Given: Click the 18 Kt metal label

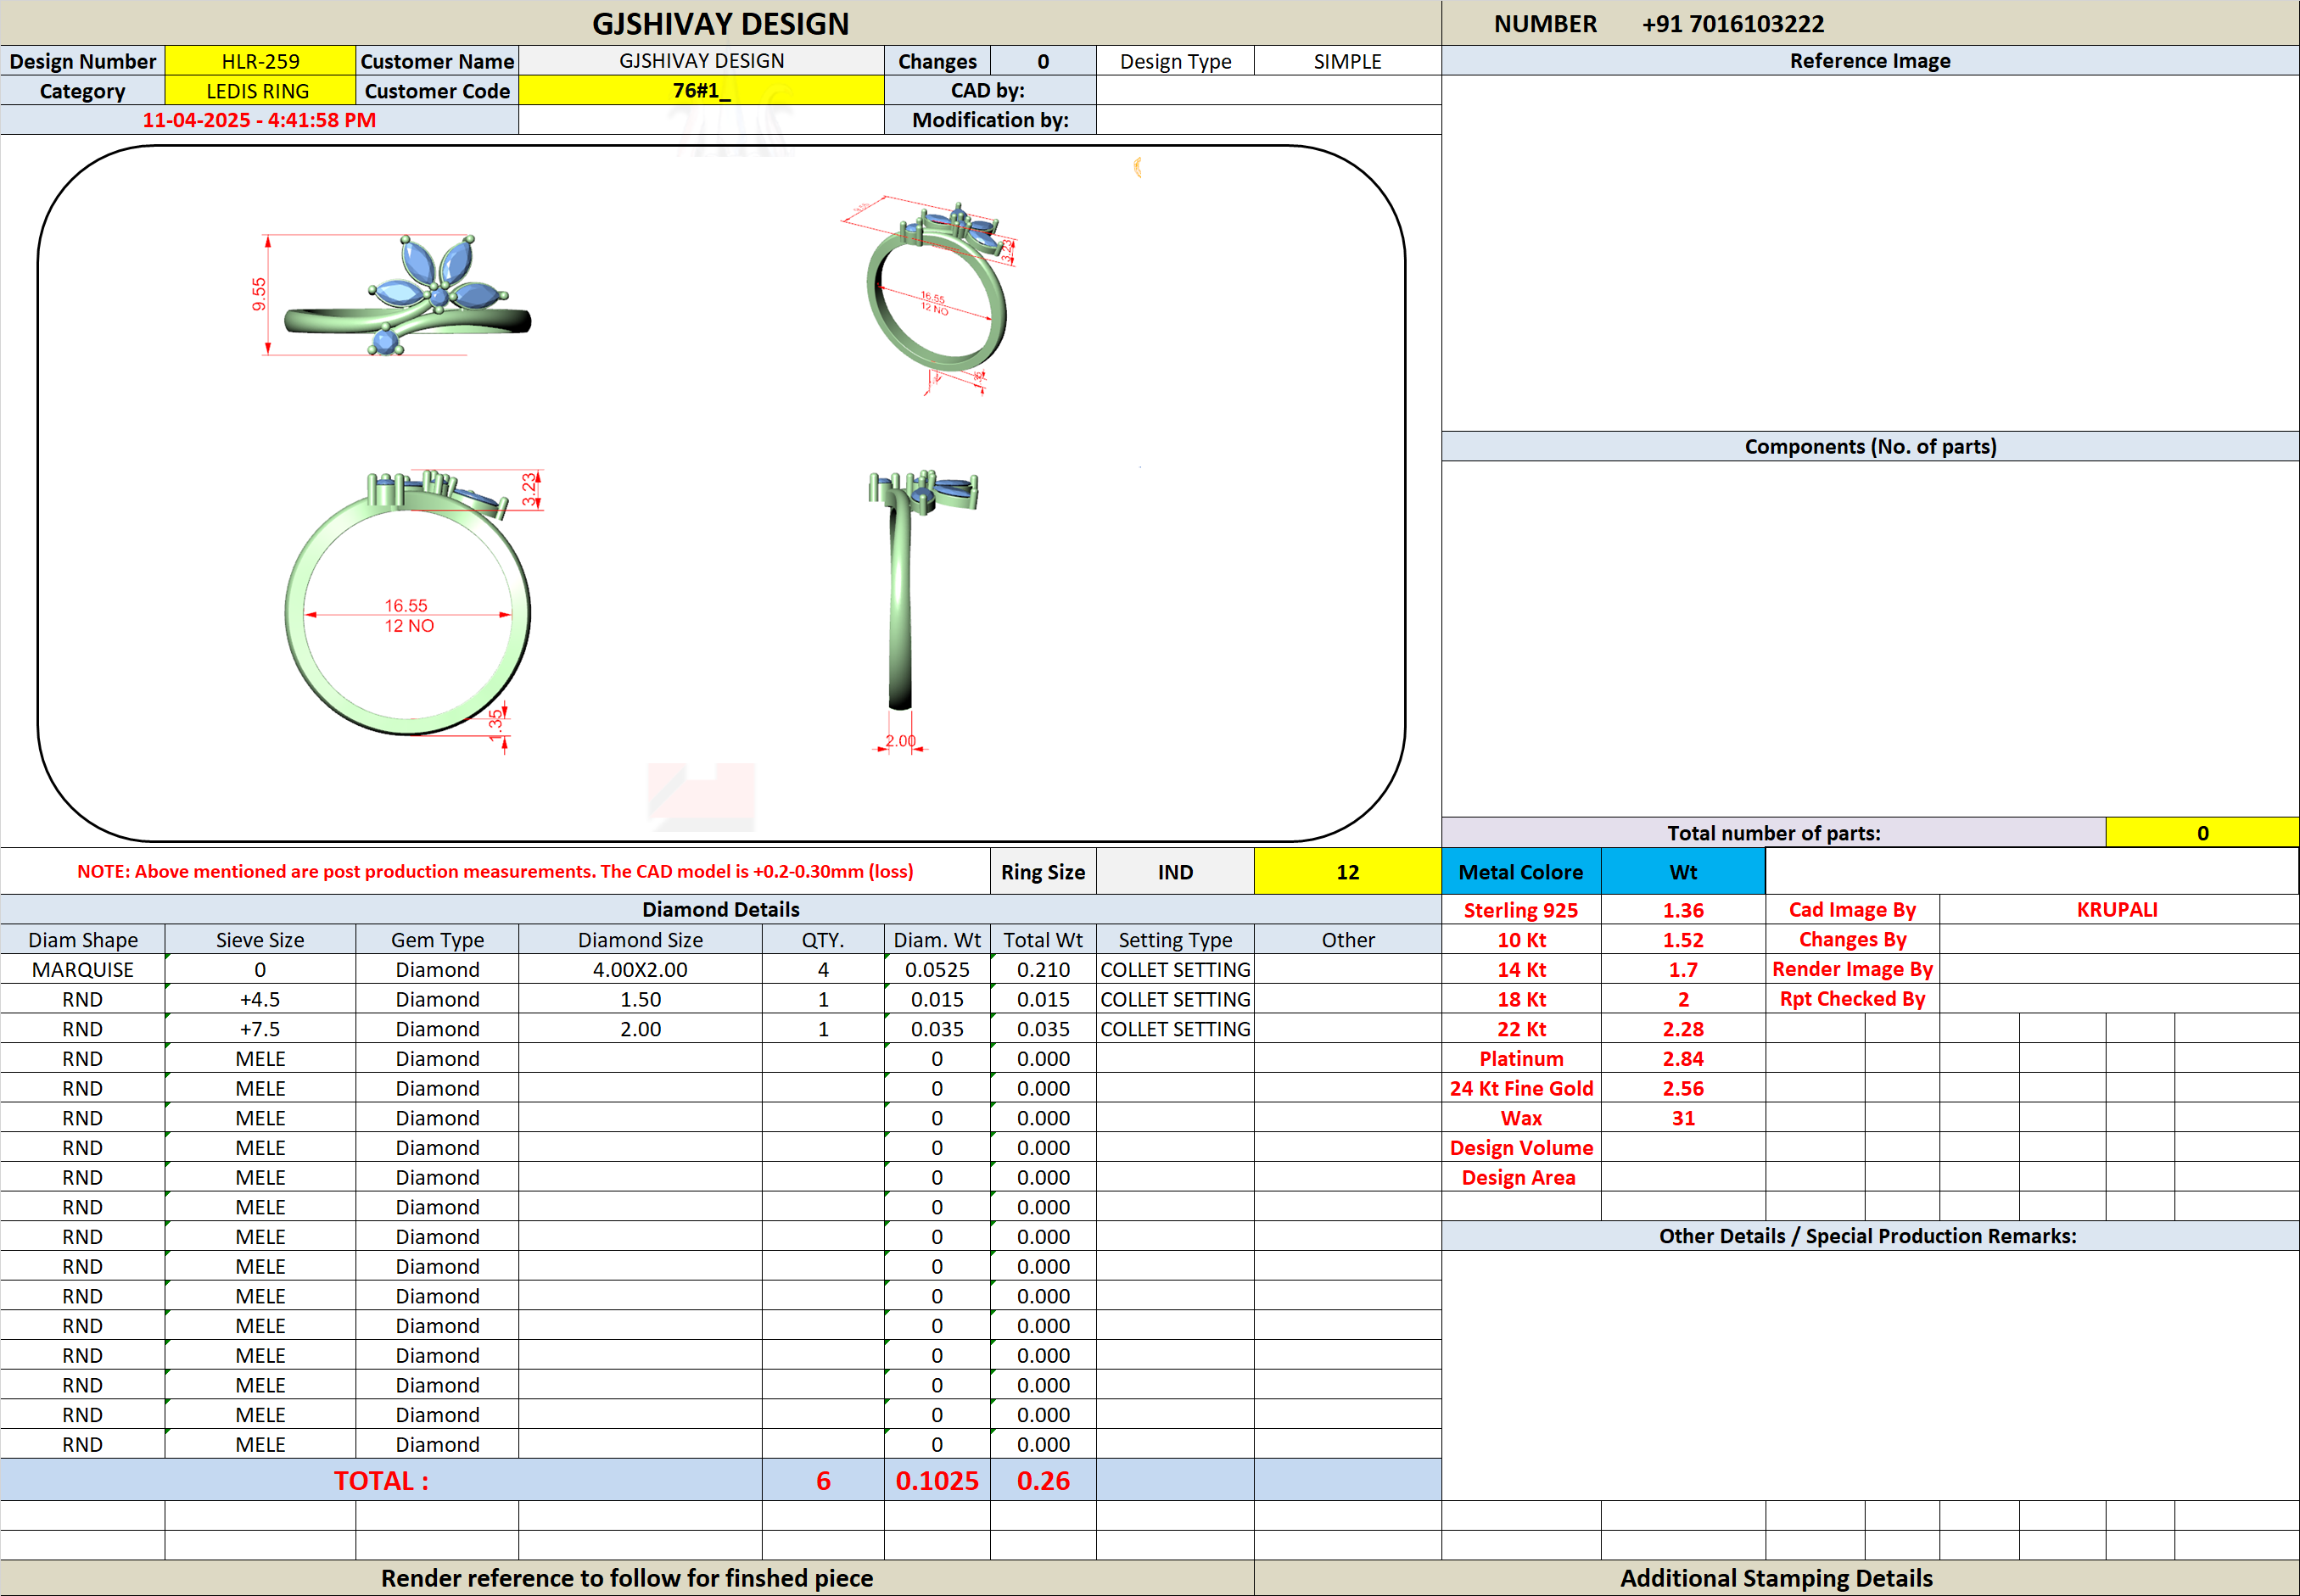Looking at the screenshot, I should [1520, 999].
